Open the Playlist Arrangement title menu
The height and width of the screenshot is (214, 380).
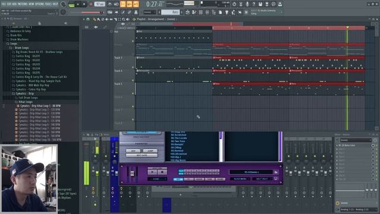[156, 19]
